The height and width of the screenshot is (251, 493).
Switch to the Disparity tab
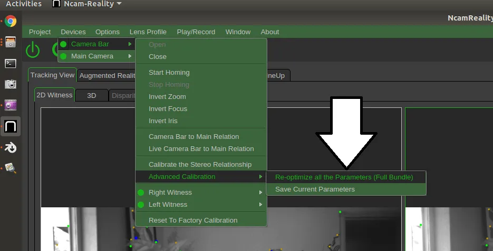pos(123,96)
